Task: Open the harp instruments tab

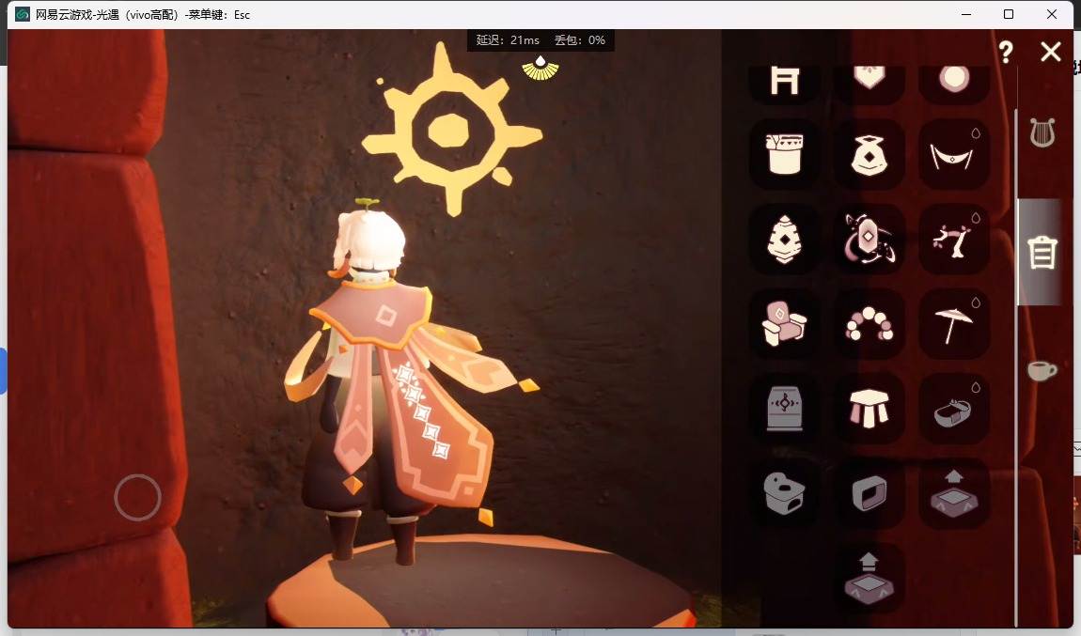Action: pos(1042,132)
